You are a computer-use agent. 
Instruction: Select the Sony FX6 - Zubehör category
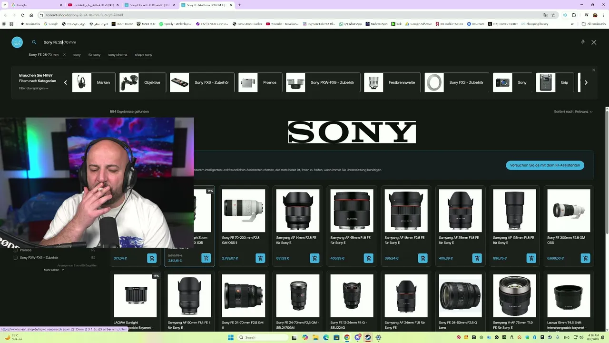[x=202, y=82]
